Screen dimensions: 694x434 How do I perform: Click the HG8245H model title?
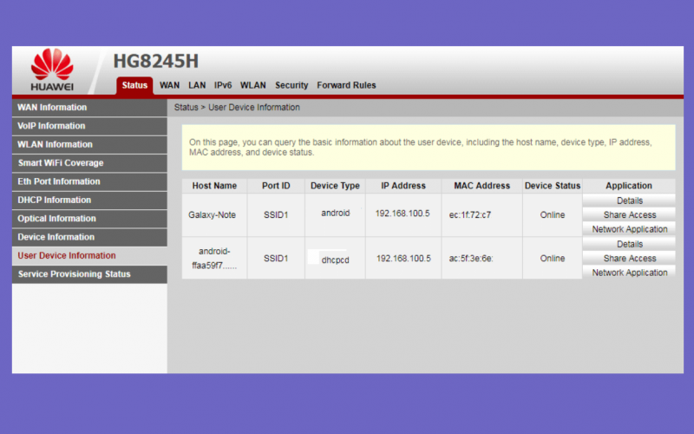[x=156, y=61]
